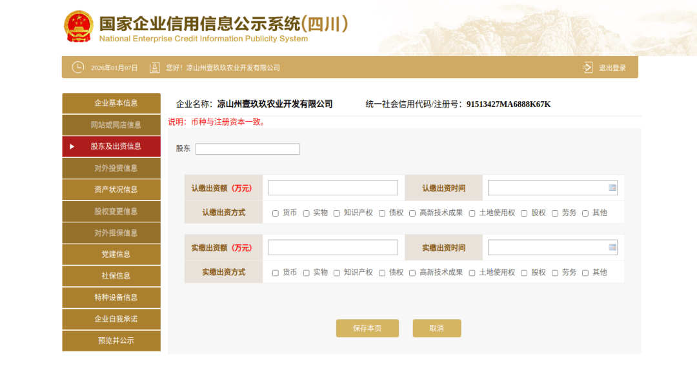Open the 党建信息 sidebar item
The width and height of the screenshot is (697, 381).
pyautogui.click(x=111, y=254)
